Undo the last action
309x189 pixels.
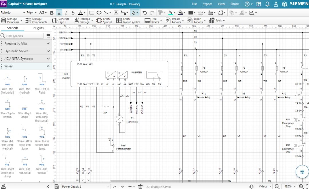145,13
